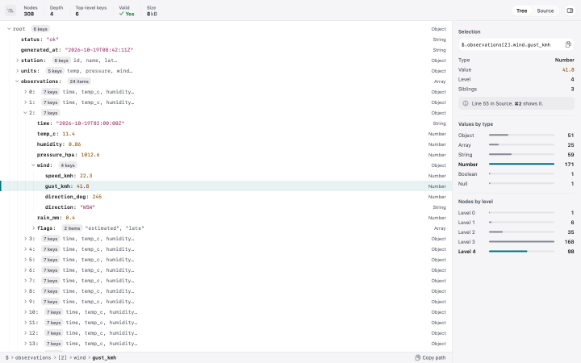This screenshot has width=581, height=363.
Task: Collapse the wind object
Action: [33, 165]
